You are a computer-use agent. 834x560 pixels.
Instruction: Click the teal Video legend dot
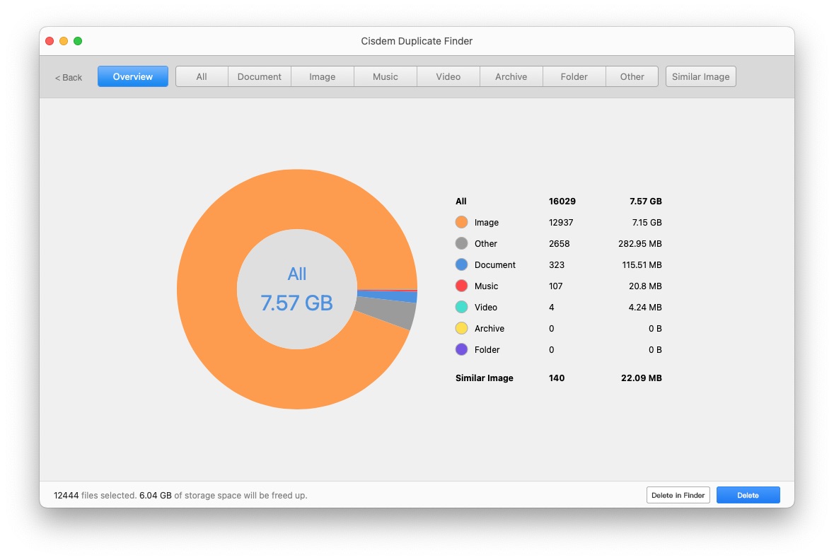461,307
